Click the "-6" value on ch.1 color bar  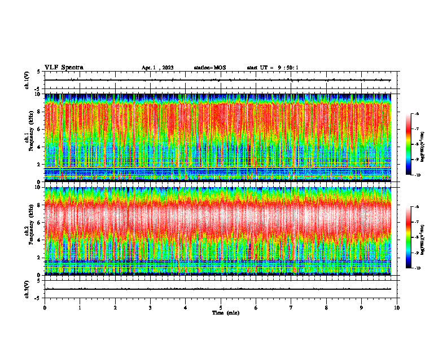pyautogui.click(x=417, y=114)
